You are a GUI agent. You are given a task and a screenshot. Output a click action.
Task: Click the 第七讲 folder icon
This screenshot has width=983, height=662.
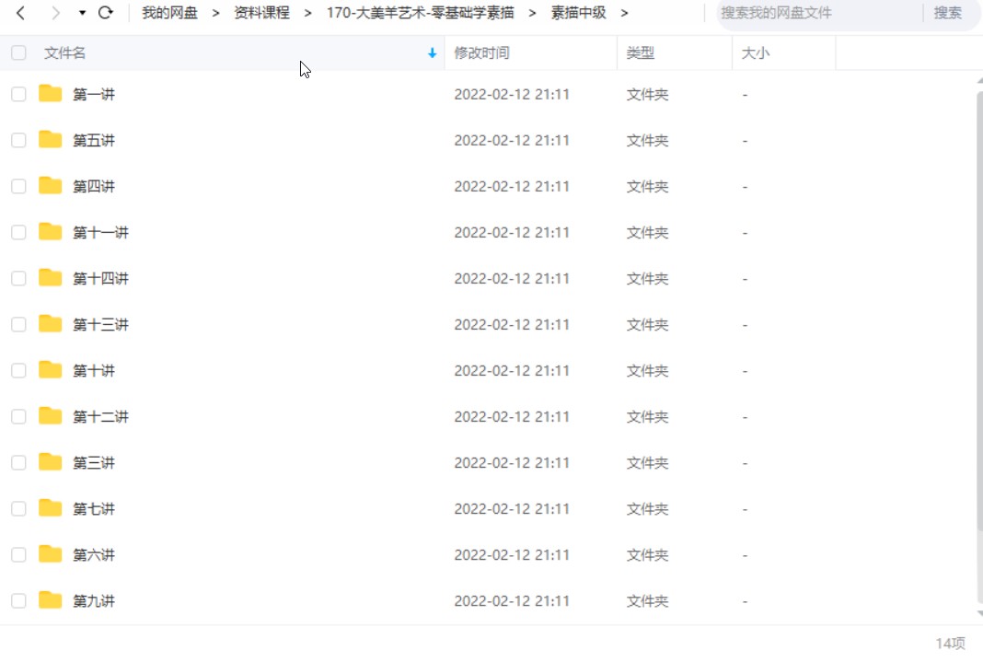click(50, 508)
